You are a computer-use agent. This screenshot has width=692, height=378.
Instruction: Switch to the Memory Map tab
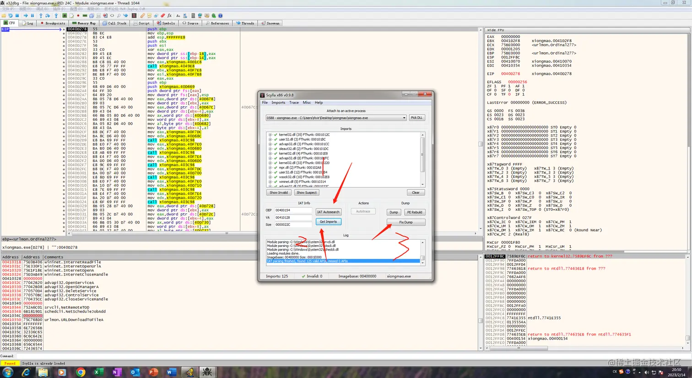point(84,23)
